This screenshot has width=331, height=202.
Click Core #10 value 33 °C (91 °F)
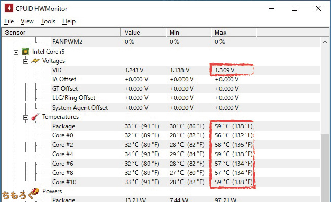(141, 182)
